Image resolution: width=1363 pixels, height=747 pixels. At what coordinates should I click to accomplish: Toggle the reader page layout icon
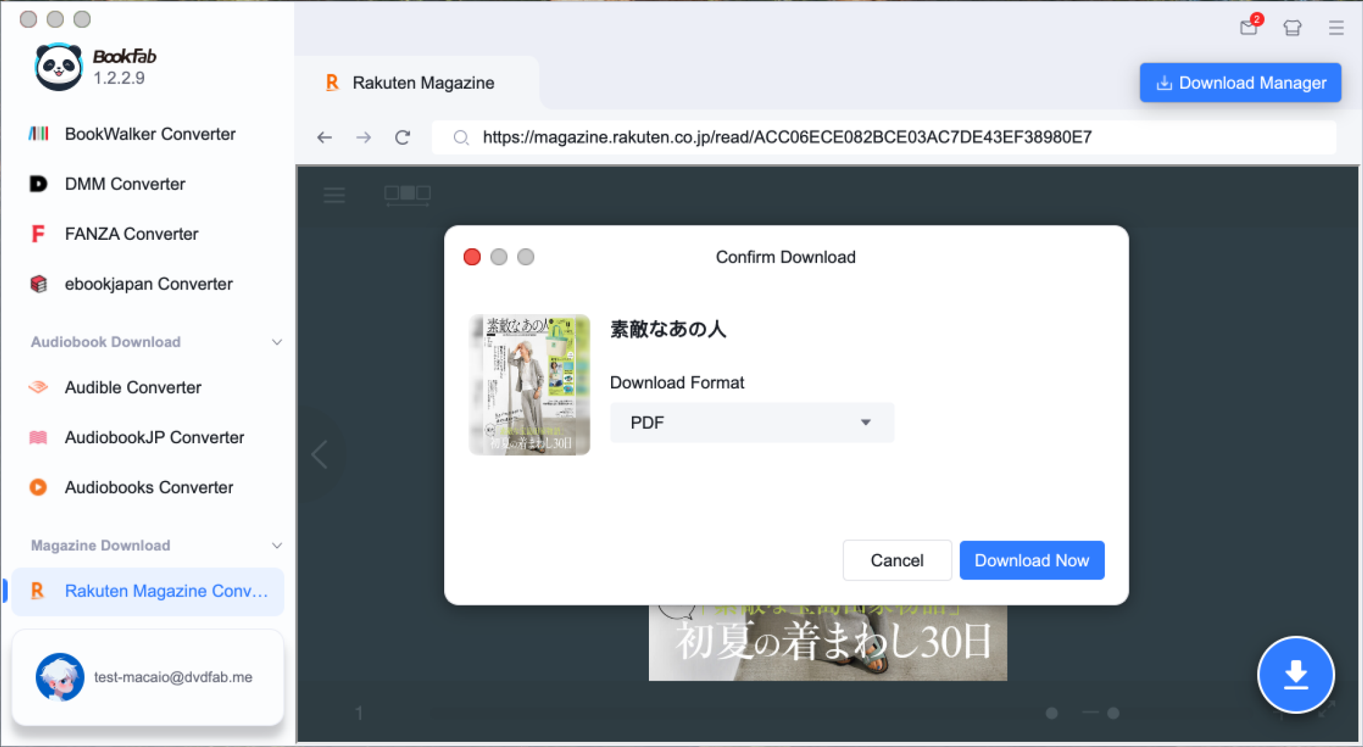pos(408,195)
